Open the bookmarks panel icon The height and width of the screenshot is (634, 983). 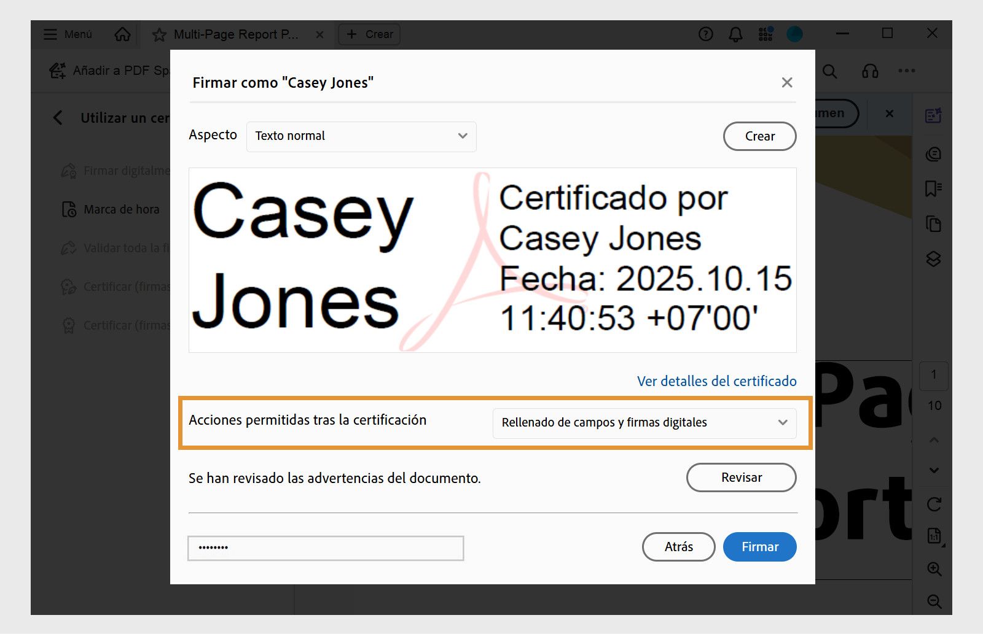[933, 188]
